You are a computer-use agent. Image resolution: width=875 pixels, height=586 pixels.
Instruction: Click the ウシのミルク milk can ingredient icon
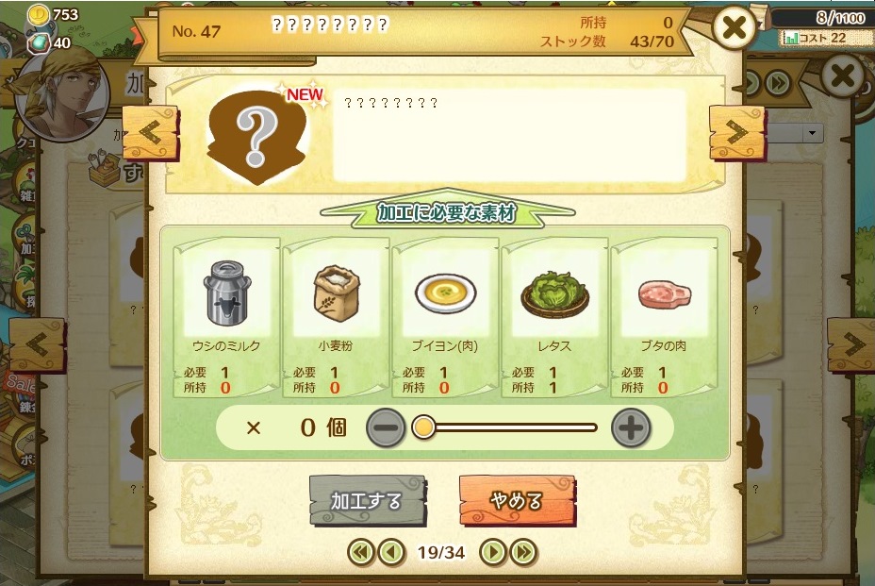226,293
